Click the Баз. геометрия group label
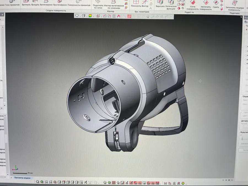Image resolution: width=248 pixels, height=186 pixels. coord(142,12)
